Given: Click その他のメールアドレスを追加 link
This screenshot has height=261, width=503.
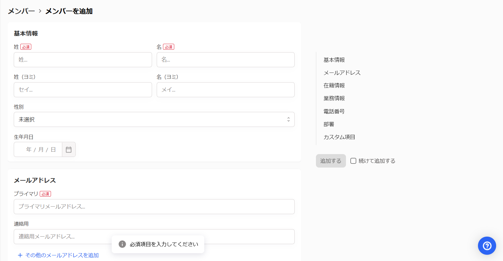Looking at the screenshot, I should coord(62,255).
